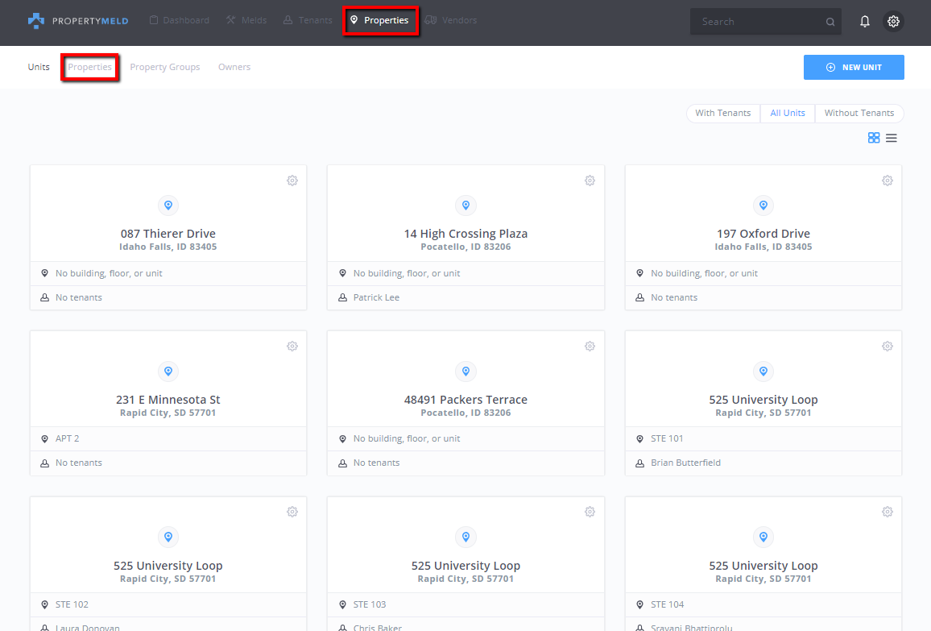Click map pin on 231 E Minnesota St
This screenshot has height=631, width=931.
pyautogui.click(x=168, y=372)
